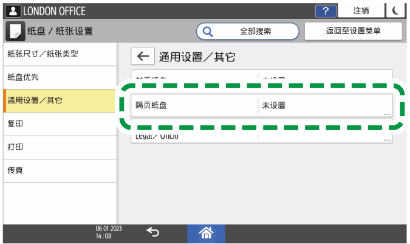Open the 打印 sidebar item
The image size is (410, 244).
coord(60,147)
